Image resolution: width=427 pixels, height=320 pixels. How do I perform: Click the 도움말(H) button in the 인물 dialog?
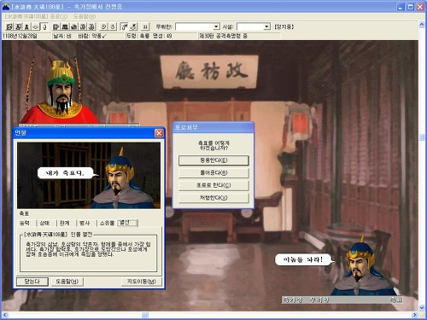pyautogui.click(x=67, y=282)
